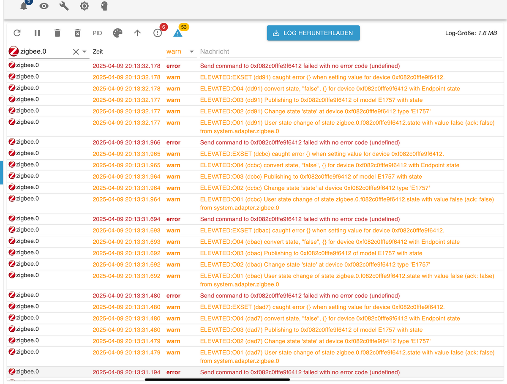
Task: Select the error timestamp 20:13:31.966
Action: [x=126, y=142]
